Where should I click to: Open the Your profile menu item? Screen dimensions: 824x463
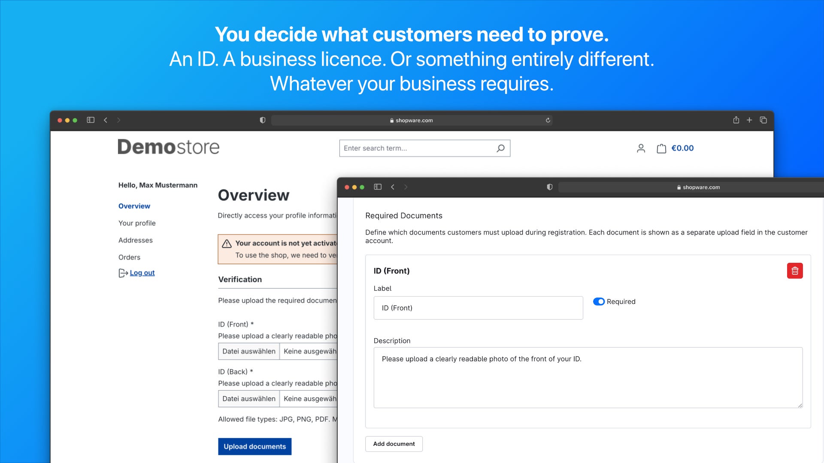pyautogui.click(x=137, y=223)
